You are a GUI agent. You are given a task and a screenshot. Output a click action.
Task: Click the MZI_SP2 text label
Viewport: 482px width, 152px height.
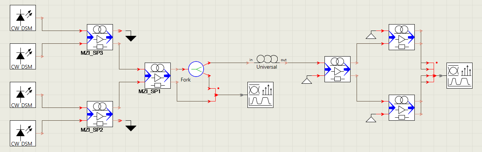coord(92,130)
